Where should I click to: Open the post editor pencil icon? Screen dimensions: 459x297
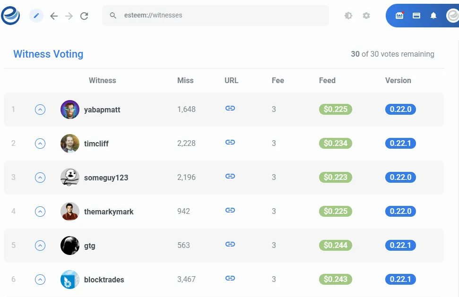pyautogui.click(x=36, y=16)
